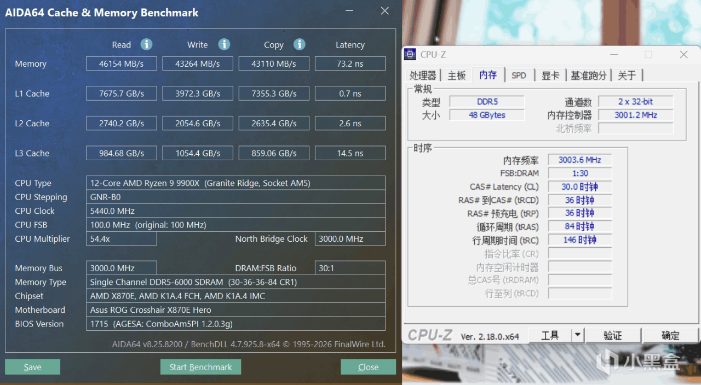
Task: Click the CPU Clock value 5440.0 MHz
Action: (x=235, y=211)
